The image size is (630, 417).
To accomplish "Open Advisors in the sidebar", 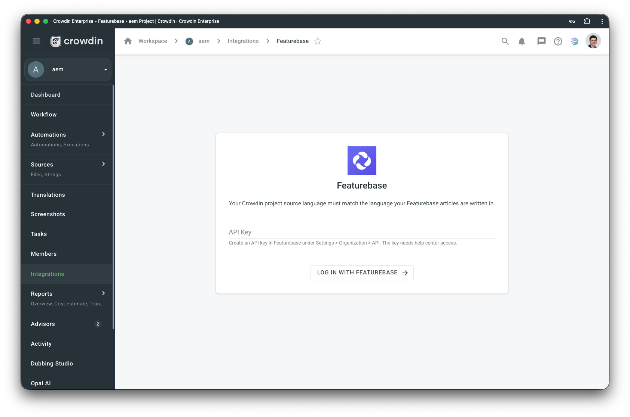I will click(67, 324).
